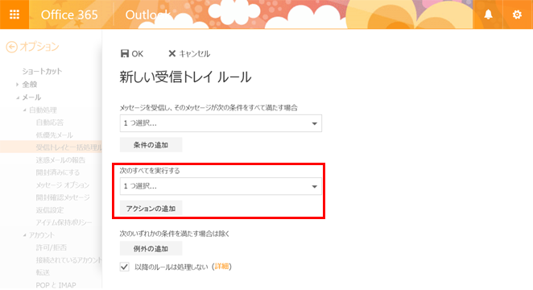Click the 新しい受信トレイ ルール heading
The image size is (533, 290).
[185, 77]
